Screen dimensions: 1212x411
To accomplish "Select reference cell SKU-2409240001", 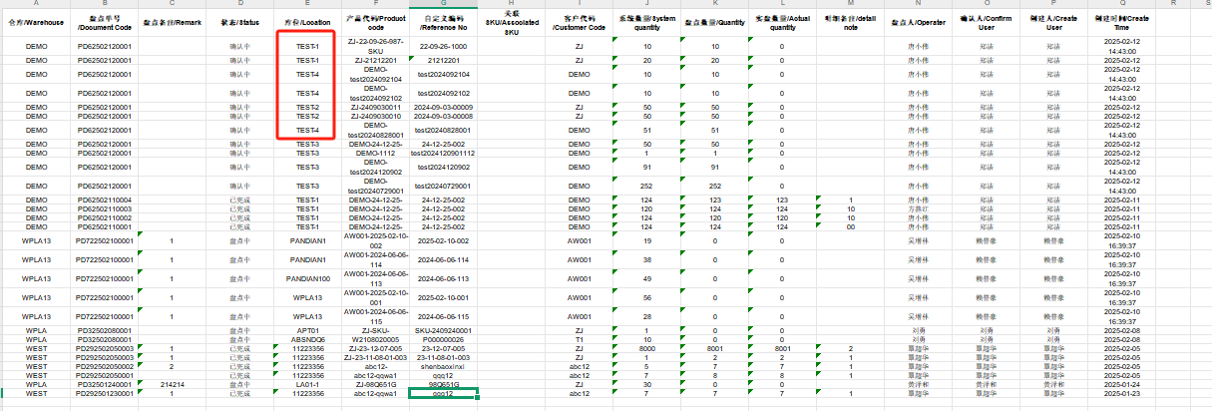I will (444, 330).
